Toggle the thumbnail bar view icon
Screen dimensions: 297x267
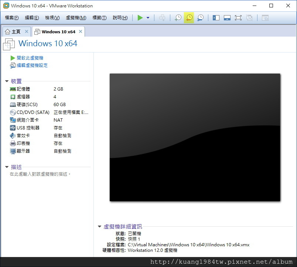click(227, 18)
